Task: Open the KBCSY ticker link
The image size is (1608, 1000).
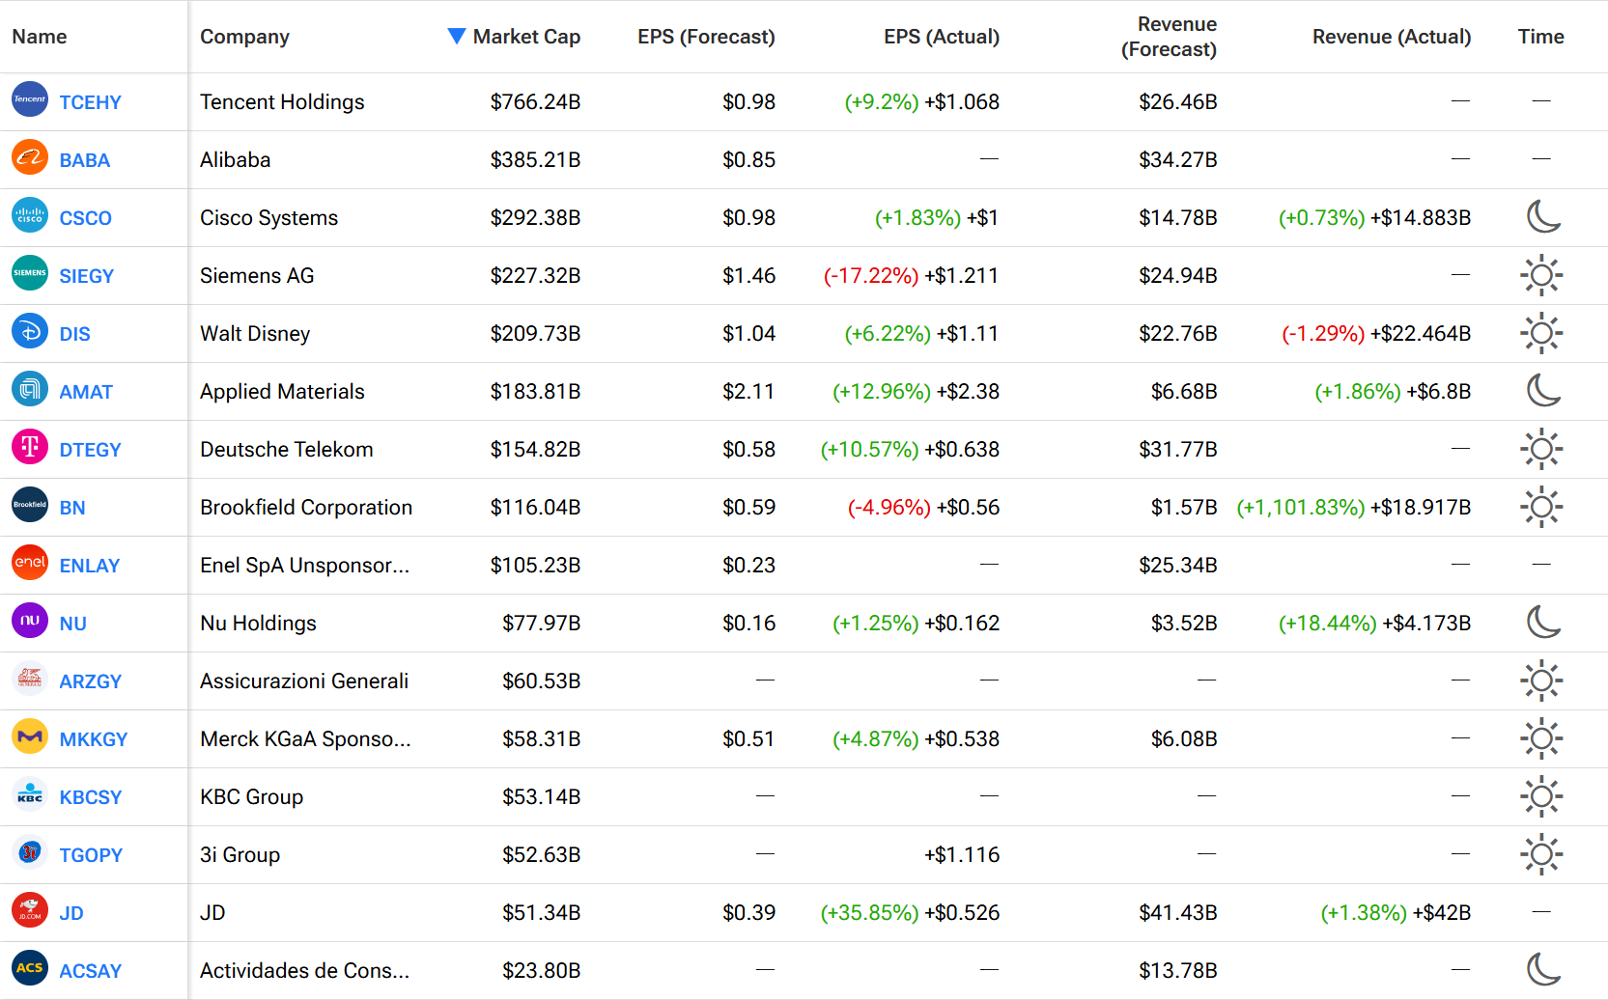Action: 90,797
